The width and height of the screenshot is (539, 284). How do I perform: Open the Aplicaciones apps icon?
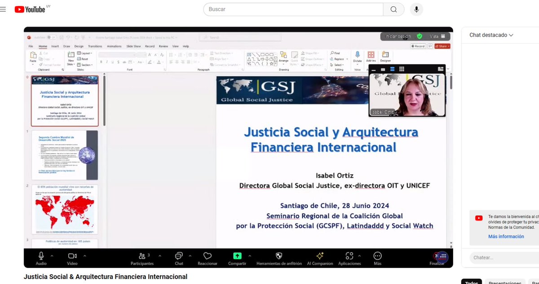[x=349, y=256]
